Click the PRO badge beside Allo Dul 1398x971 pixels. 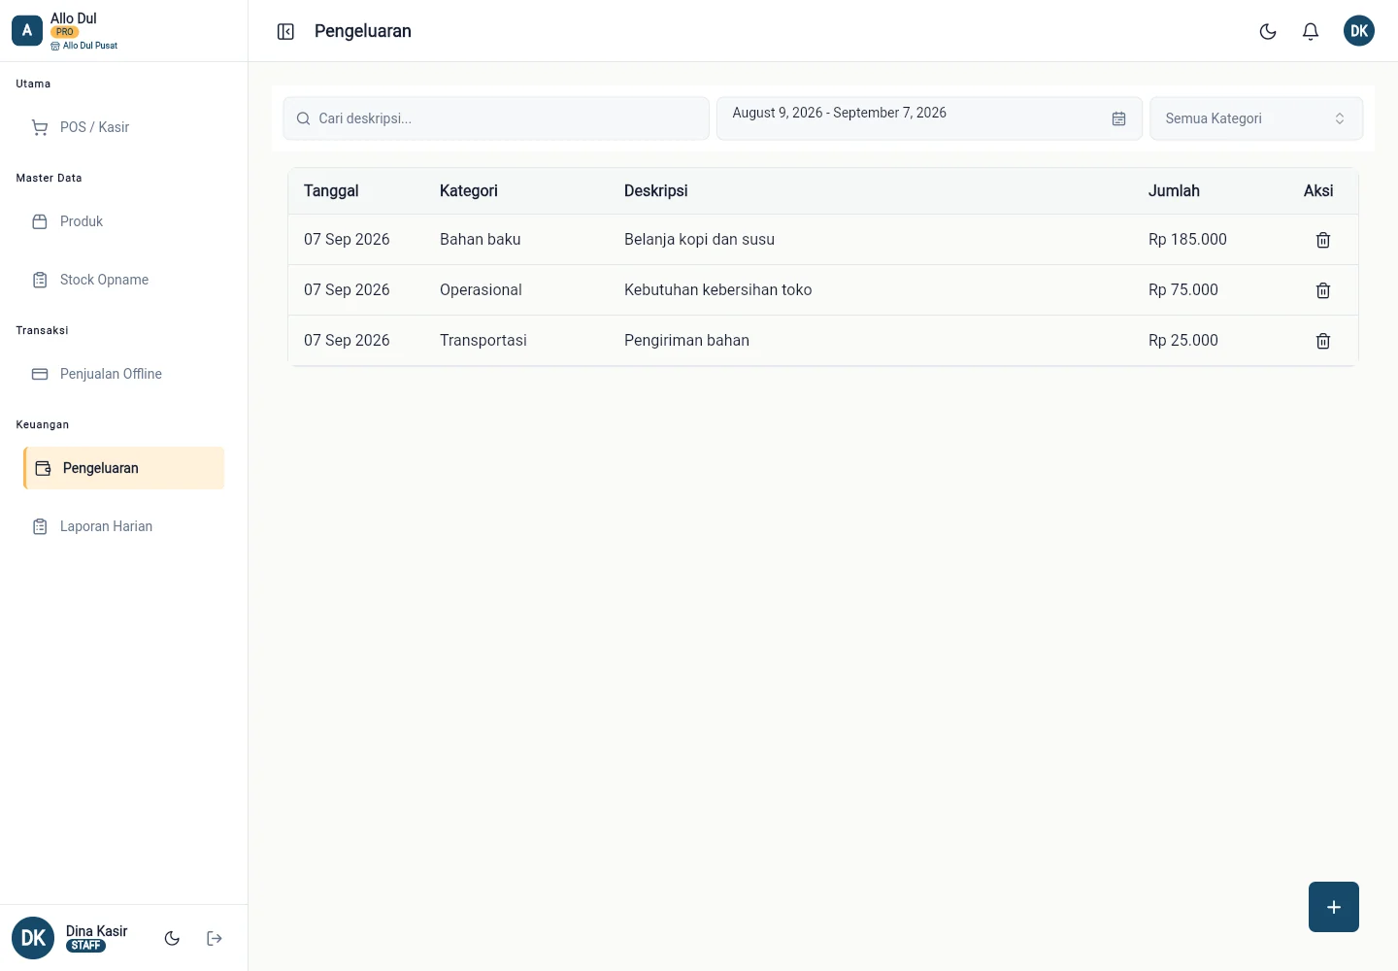click(65, 32)
